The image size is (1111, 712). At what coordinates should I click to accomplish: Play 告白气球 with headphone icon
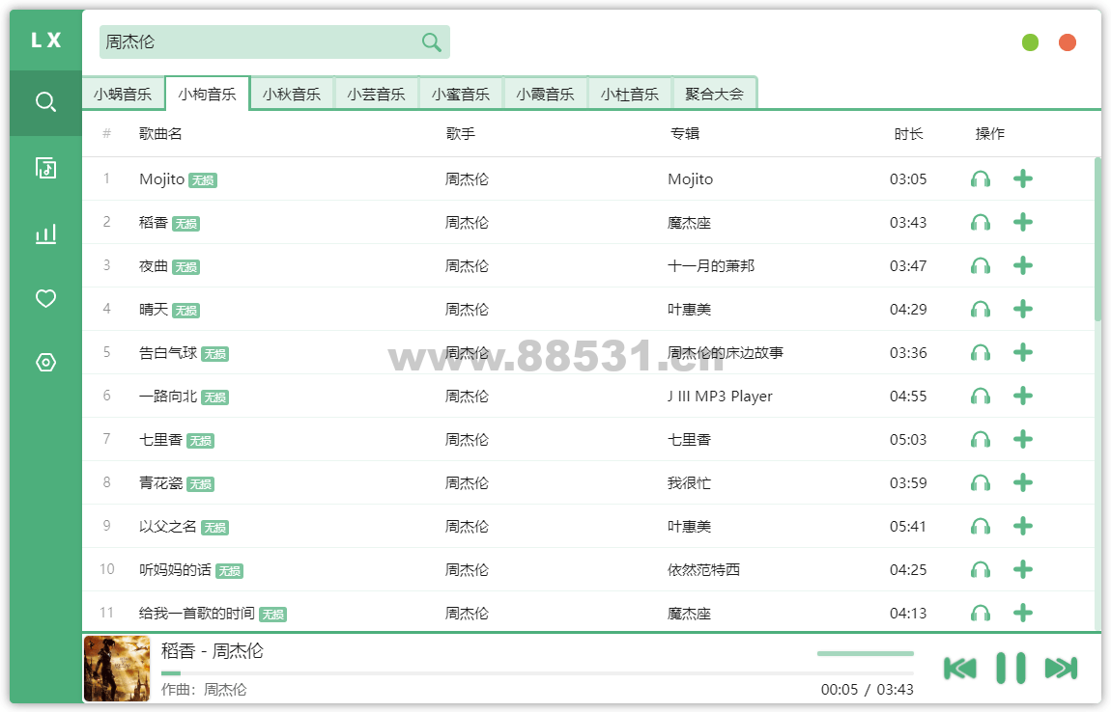click(x=981, y=352)
